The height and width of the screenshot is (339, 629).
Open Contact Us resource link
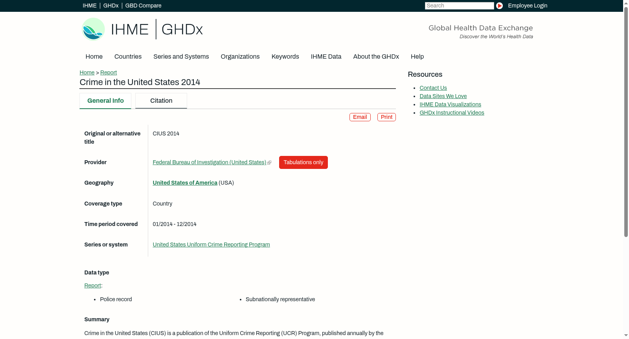(x=433, y=88)
